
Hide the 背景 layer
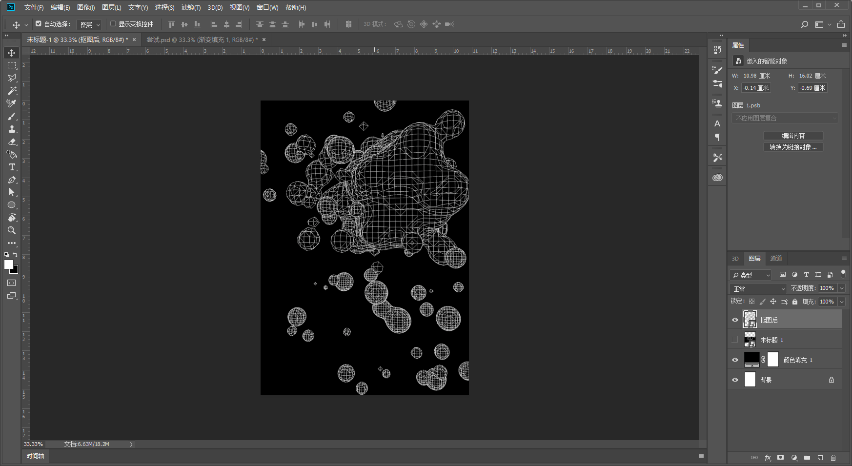pos(735,380)
